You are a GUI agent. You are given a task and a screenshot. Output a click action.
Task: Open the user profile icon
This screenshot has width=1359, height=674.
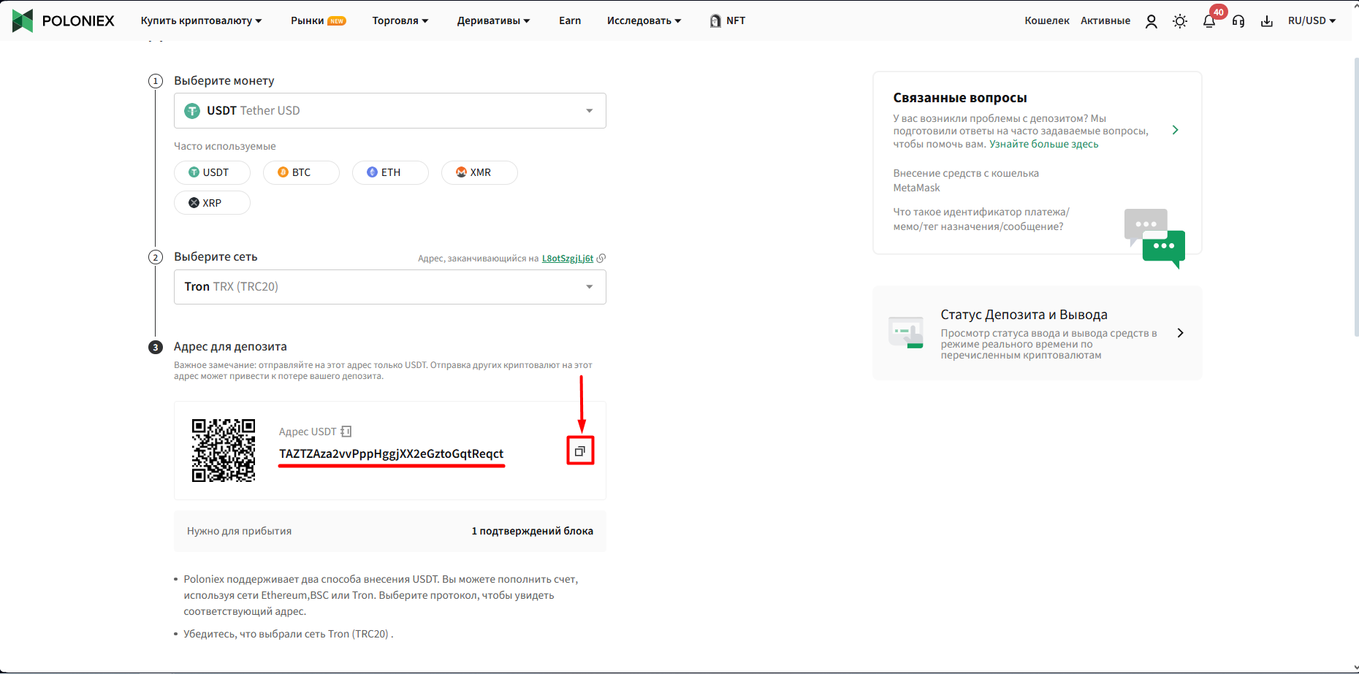click(1151, 21)
